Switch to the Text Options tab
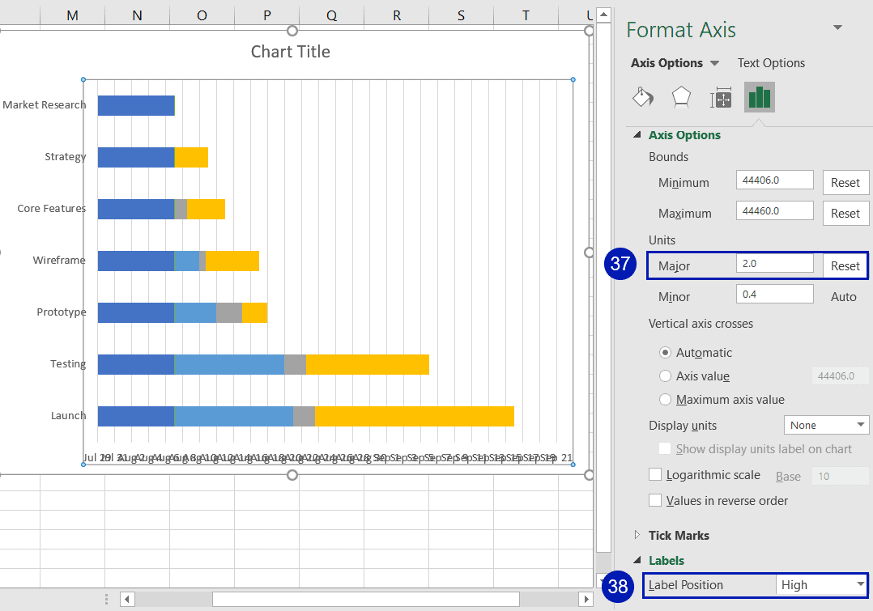Viewport: 873px width, 611px height. click(770, 62)
